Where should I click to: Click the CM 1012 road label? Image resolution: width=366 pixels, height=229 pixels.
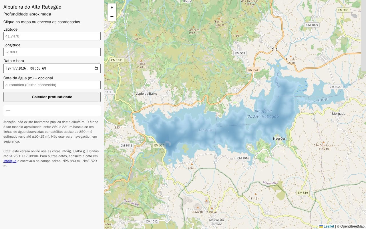[x=152, y=221]
